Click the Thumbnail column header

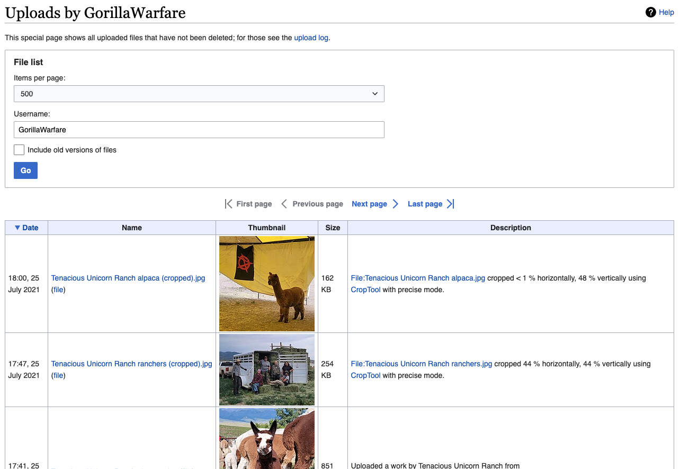click(x=267, y=228)
